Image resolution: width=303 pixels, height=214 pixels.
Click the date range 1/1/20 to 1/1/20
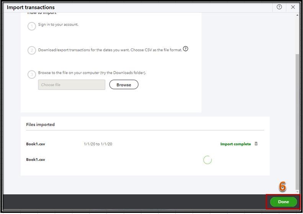coord(98,144)
